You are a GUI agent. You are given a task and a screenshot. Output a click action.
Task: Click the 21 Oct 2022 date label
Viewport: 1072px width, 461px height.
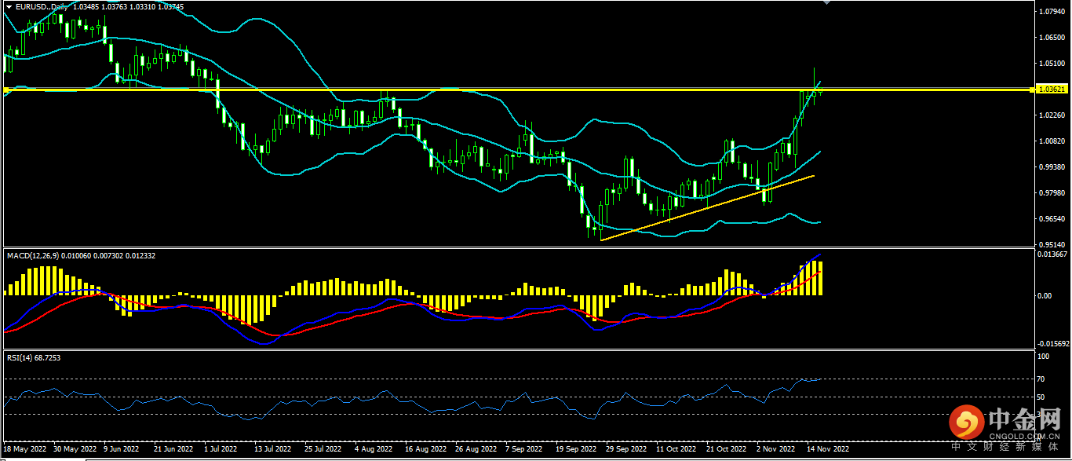(727, 449)
